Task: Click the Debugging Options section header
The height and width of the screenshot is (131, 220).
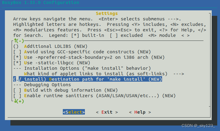Action: pyautogui.click(x=47, y=85)
